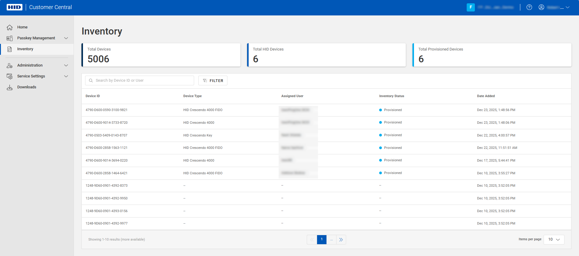Viewport: 579px width, 256px height.
Task: Go to last page with double-arrow icon
Action: (x=341, y=240)
